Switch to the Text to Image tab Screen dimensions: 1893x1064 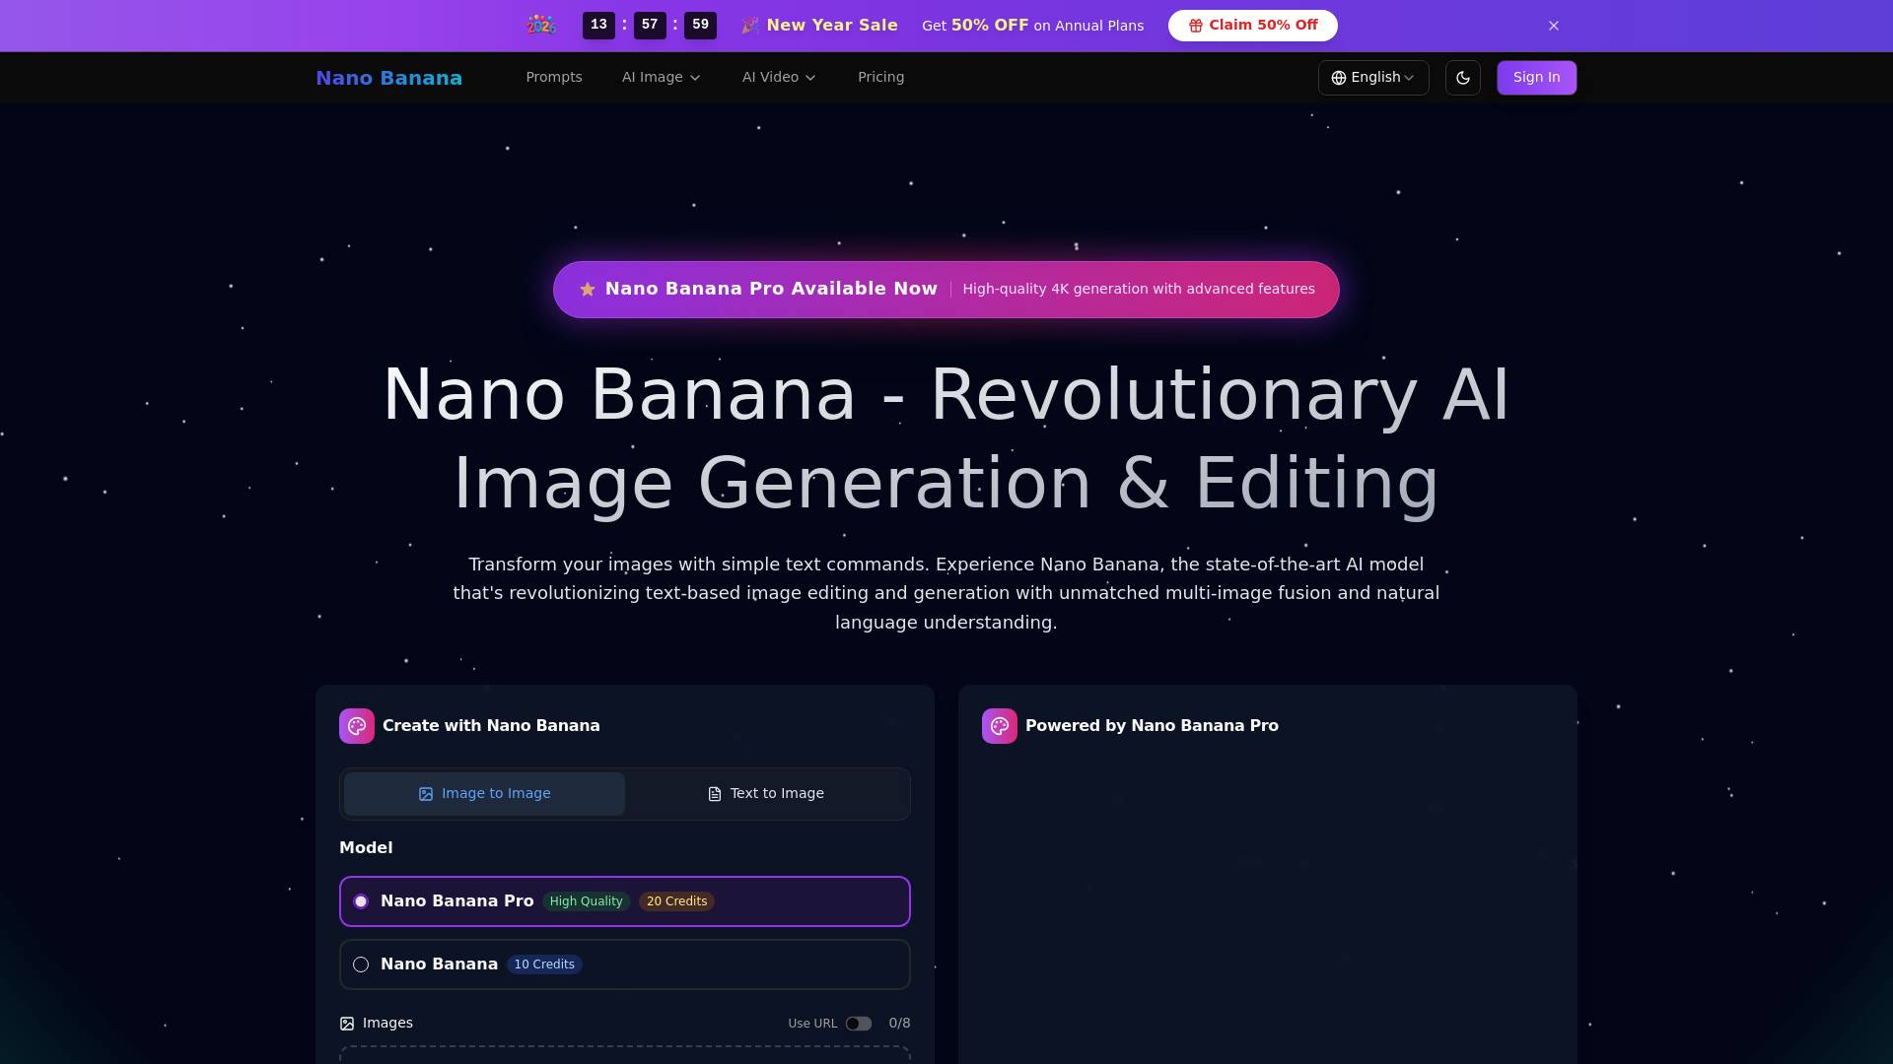click(x=766, y=793)
